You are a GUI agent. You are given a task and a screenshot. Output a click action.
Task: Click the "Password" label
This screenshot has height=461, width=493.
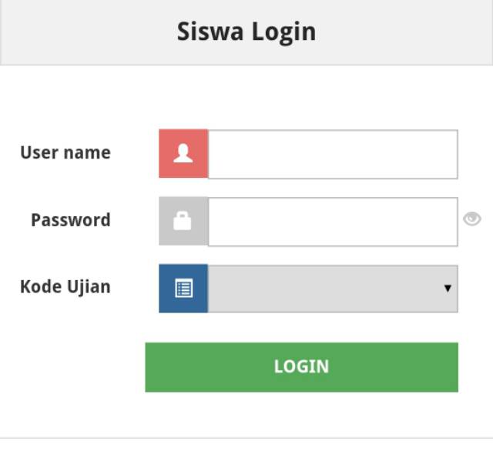[x=71, y=220]
